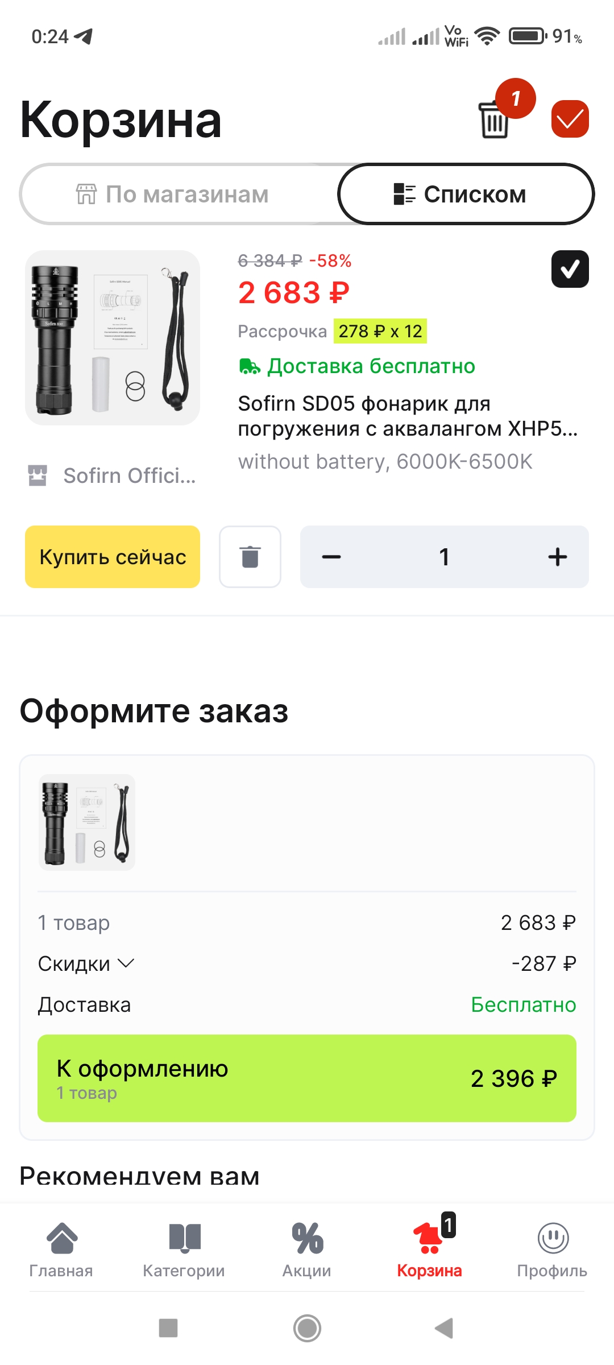614x1365 pixels.
Task: Expand the 'Скидки' discounts chevron
Action: (126, 963)
